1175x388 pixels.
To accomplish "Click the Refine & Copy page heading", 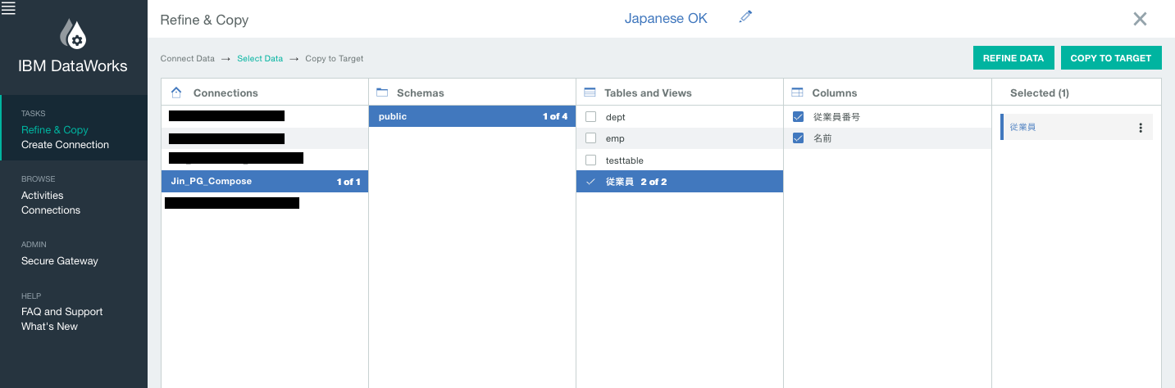I will pos(204,20).
